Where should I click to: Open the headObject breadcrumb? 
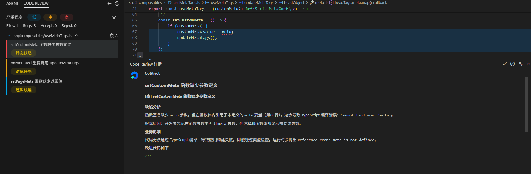coord(294,3)
